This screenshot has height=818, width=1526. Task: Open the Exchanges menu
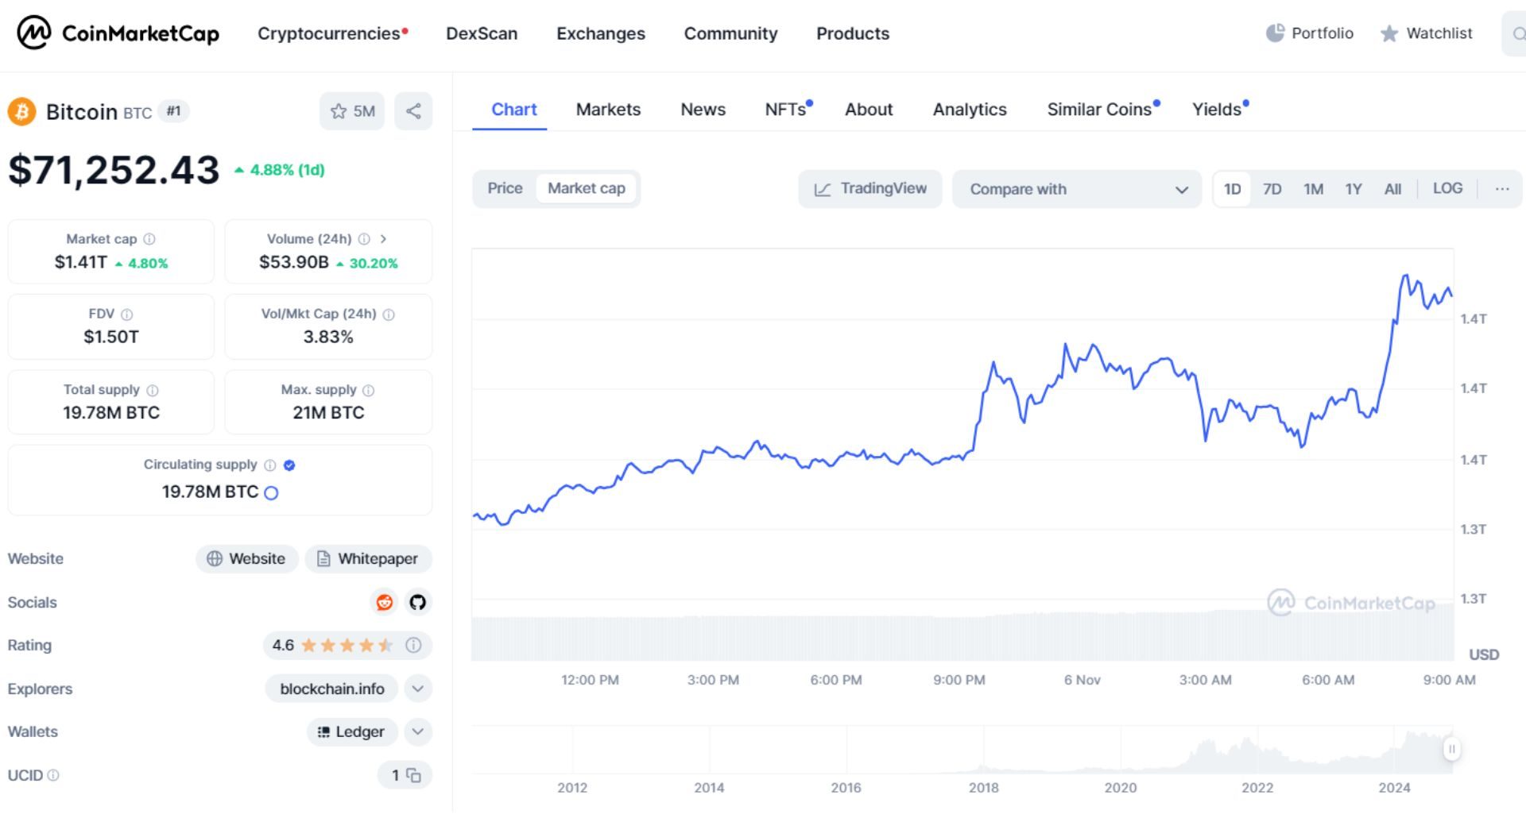(x=600, y=33)
